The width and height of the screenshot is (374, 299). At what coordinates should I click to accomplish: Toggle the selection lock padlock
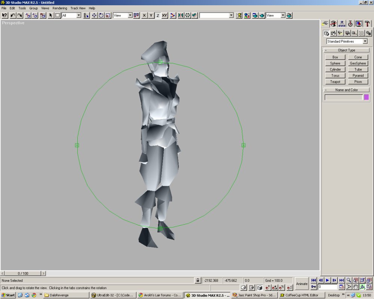point(198,280)
